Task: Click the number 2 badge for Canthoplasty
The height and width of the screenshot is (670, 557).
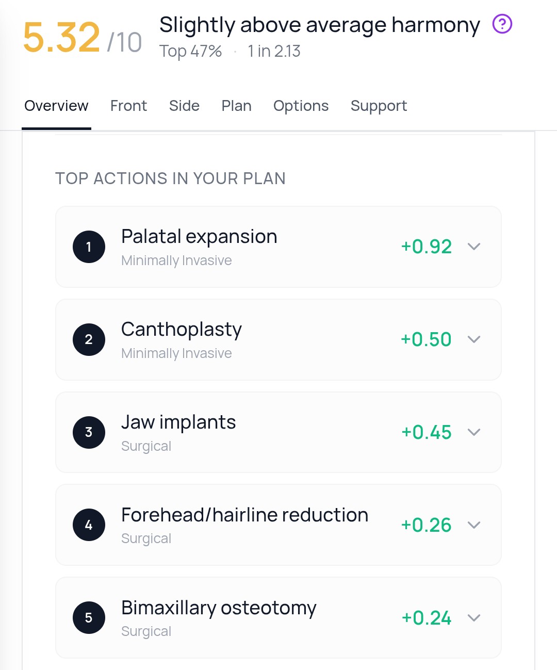Action: (89, 339)
